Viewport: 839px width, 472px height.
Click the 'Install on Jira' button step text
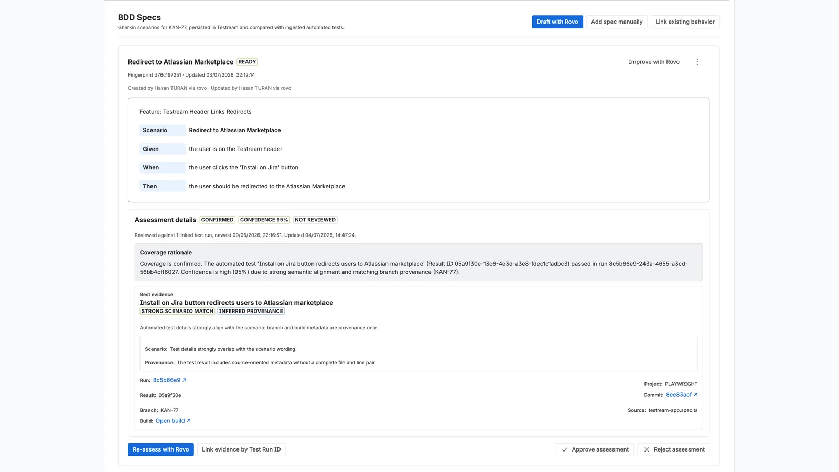click(243, 167)
